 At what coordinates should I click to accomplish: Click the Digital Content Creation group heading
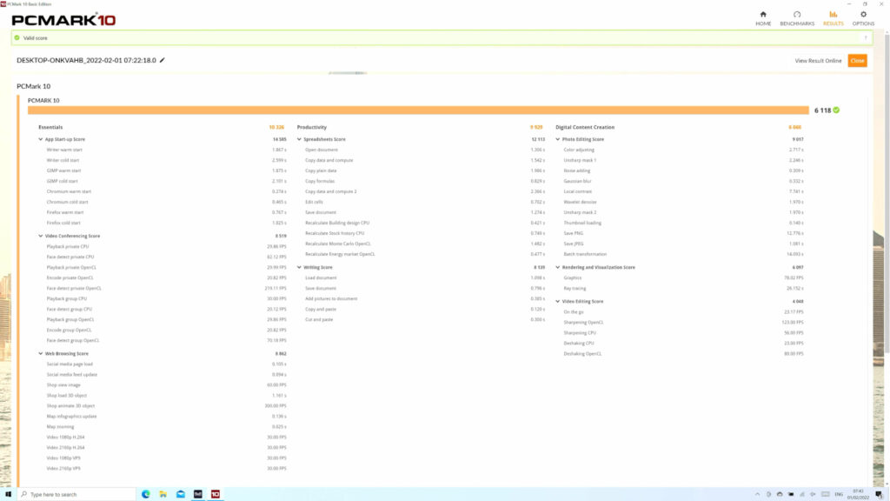pos(585,127)
